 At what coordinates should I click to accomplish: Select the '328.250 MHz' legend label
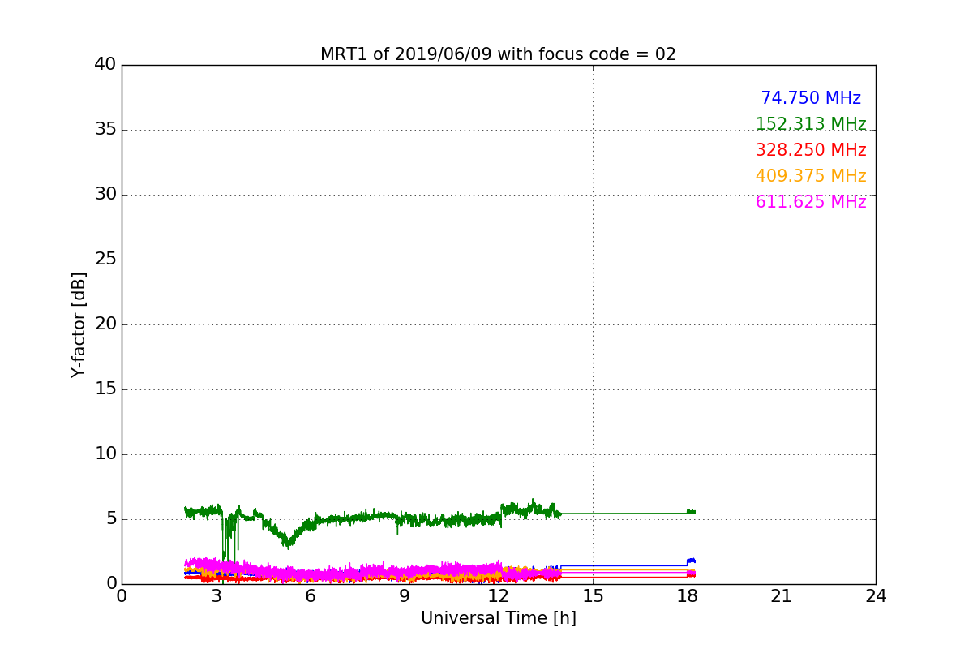point(811,150)
